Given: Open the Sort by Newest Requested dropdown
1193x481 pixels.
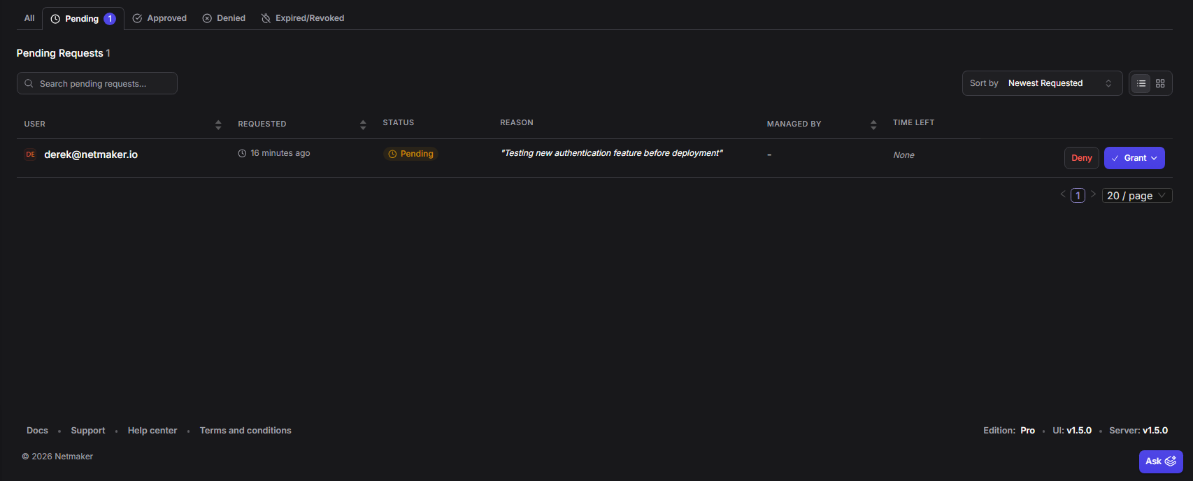Looking at the screenshot, I should click(x=1042, y=83).
